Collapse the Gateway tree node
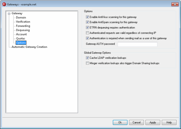Image resolution: width=181 pixels, height=129 pixels. 9,14
